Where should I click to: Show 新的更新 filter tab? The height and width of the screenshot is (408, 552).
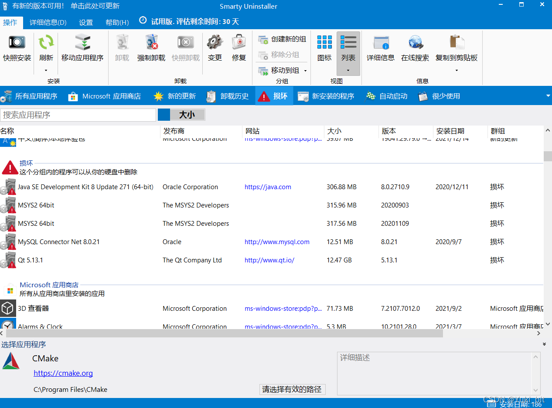click(x=174, y=96)
